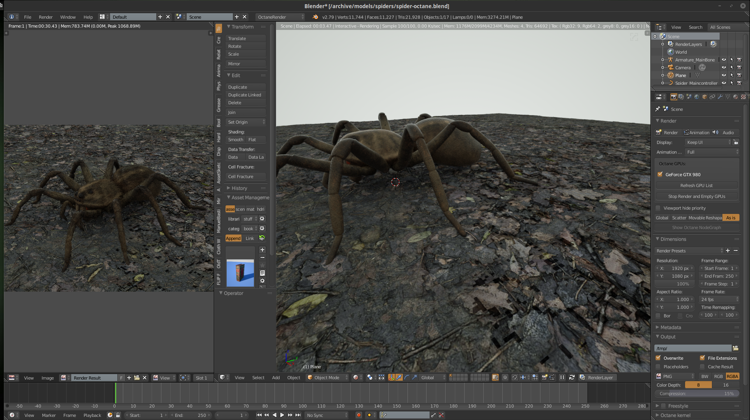Enable the Viewport hide priority checkbox
The image size is (750, 420).
click(x=658, y=208)
